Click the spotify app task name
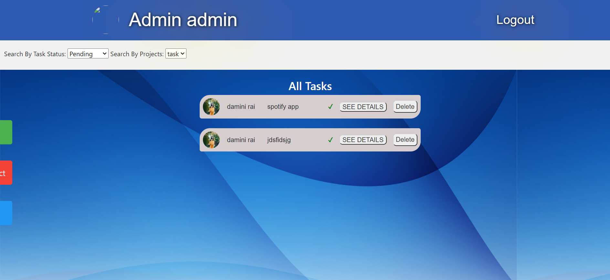610x280 pixels. [x=283, y=107]
